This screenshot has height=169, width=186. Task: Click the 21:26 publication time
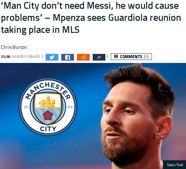click(6, 57)
